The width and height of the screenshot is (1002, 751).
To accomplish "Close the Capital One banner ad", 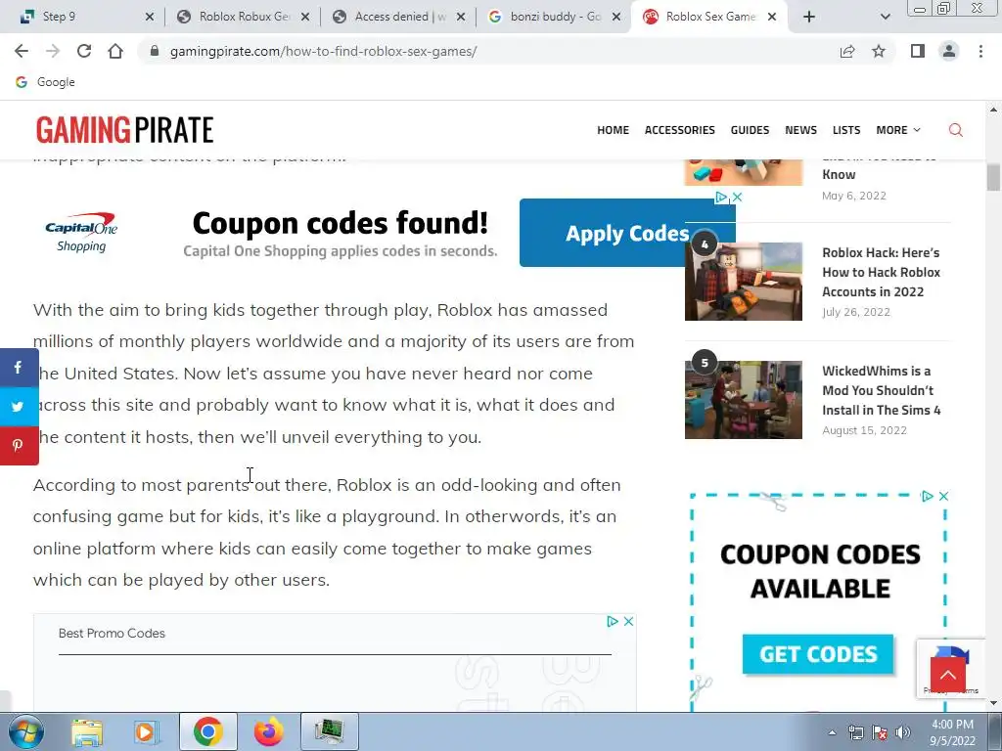I will click(737, 198).
